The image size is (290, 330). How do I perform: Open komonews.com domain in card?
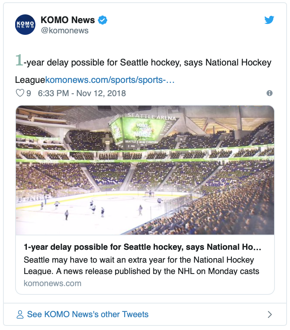coord(53,283)
